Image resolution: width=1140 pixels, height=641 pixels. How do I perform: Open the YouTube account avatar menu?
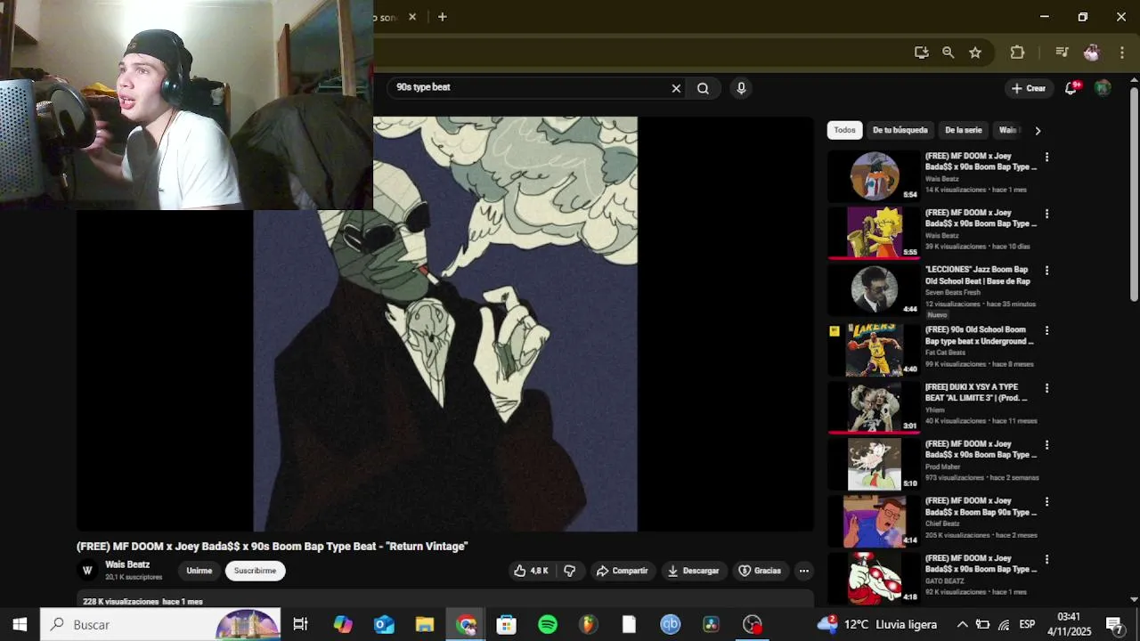click(1103, 88)
